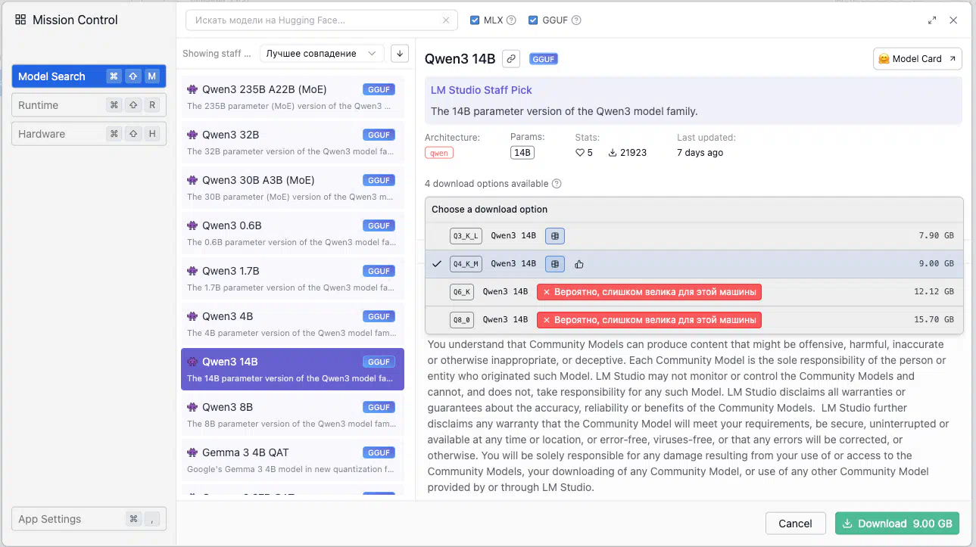Select Qwen3 4B model in list
The width and height of the screenshot is (976, 547).
292,324
